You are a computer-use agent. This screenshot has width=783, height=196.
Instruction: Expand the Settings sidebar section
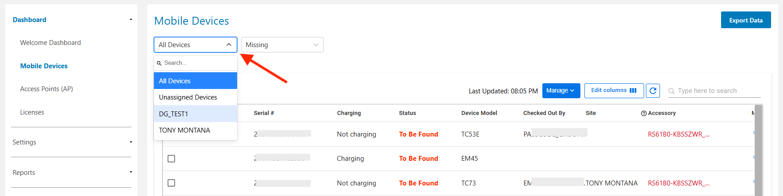point(130,142)
